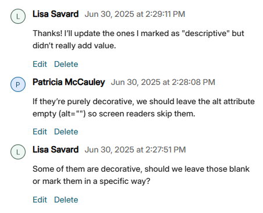
Task: Click the timestamp Jun 30, 2025 at 2:29:11 PM
Action: [135, 14]
